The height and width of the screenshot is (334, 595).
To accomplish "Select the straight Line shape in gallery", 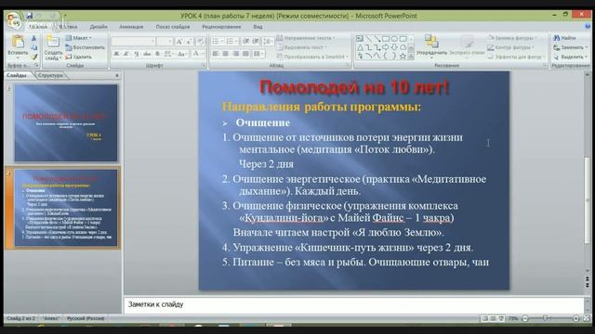I will (x=368, y=39).
